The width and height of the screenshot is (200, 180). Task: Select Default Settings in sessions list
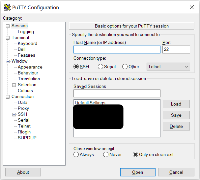[x=90, y=102]
